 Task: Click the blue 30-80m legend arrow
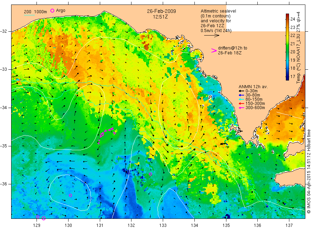(242, 95)
